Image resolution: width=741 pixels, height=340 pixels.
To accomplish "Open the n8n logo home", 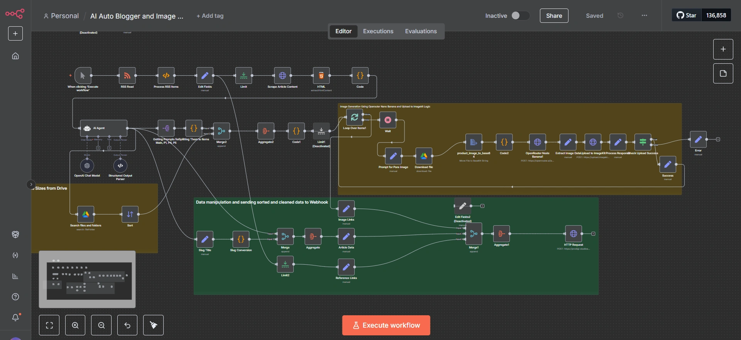I will click(15, 14).
